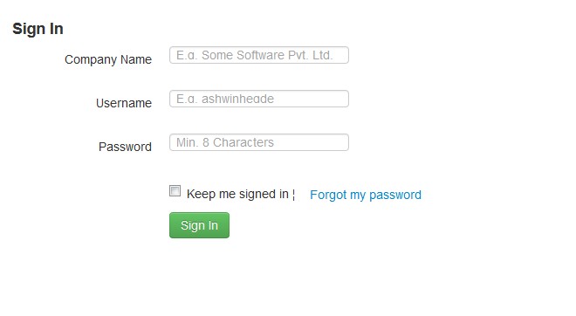Follow the blue password recovery link

pos(366,195)
